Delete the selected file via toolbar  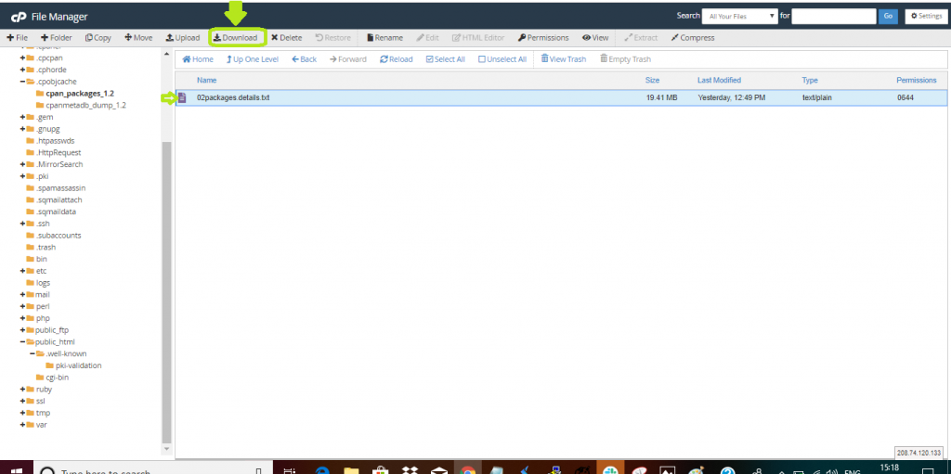pos(286,38)
